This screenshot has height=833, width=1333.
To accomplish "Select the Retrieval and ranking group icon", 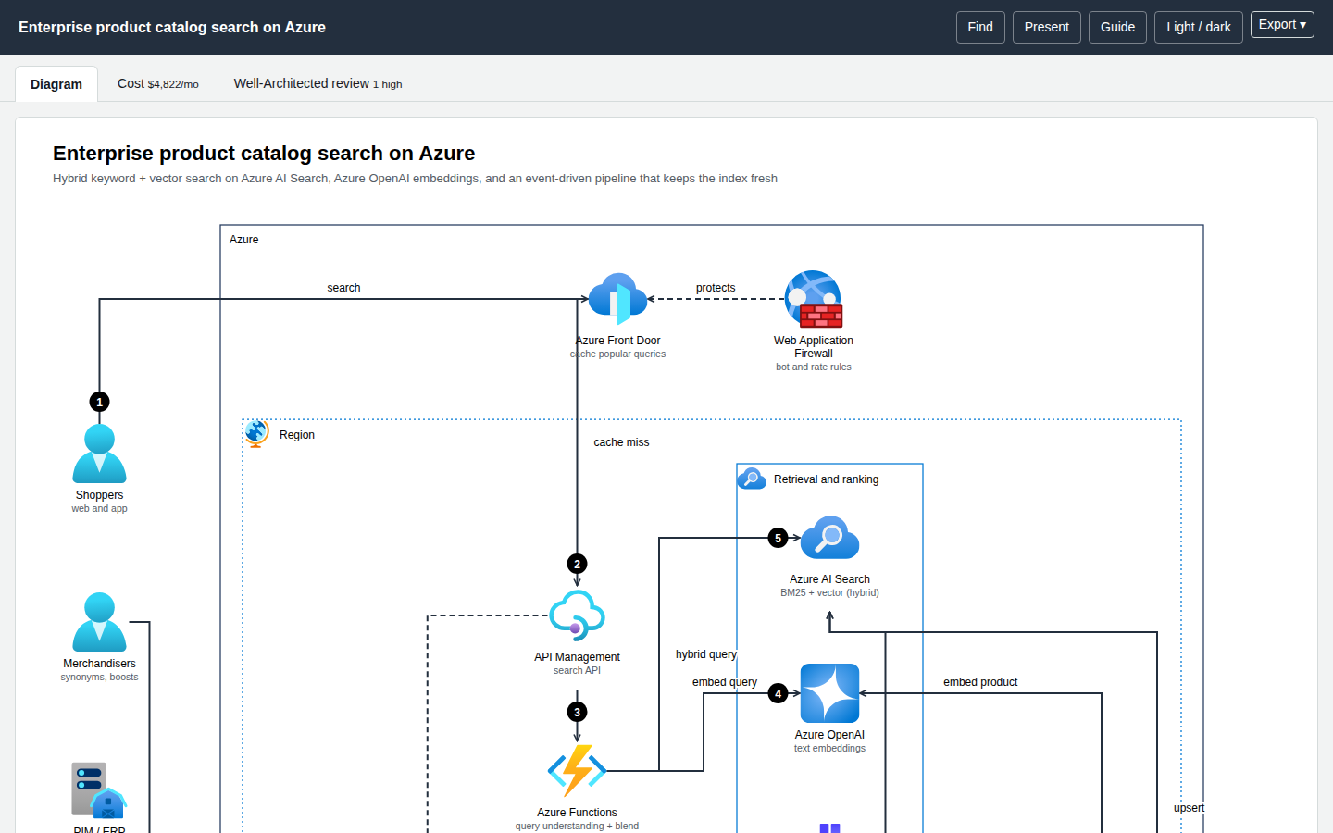I will 752,479.
